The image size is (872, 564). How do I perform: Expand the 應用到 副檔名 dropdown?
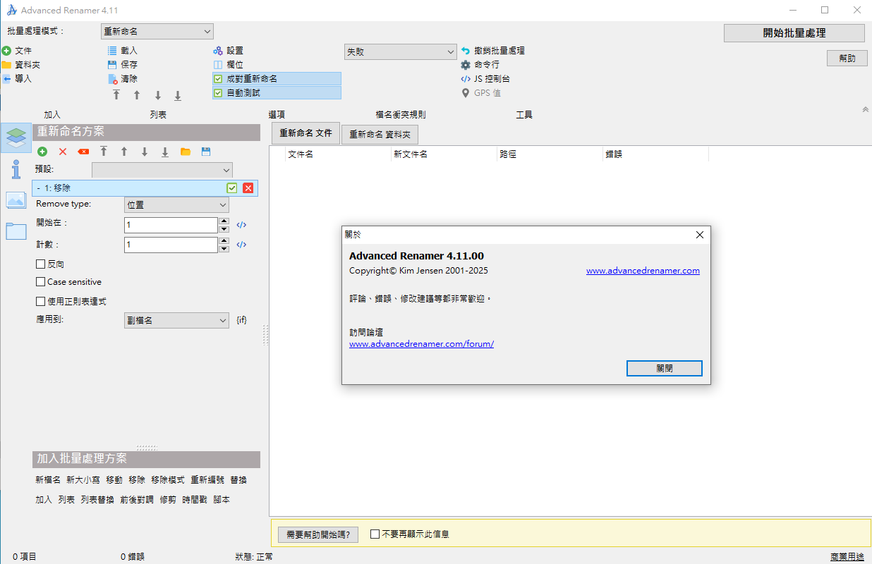click(176, 321)
